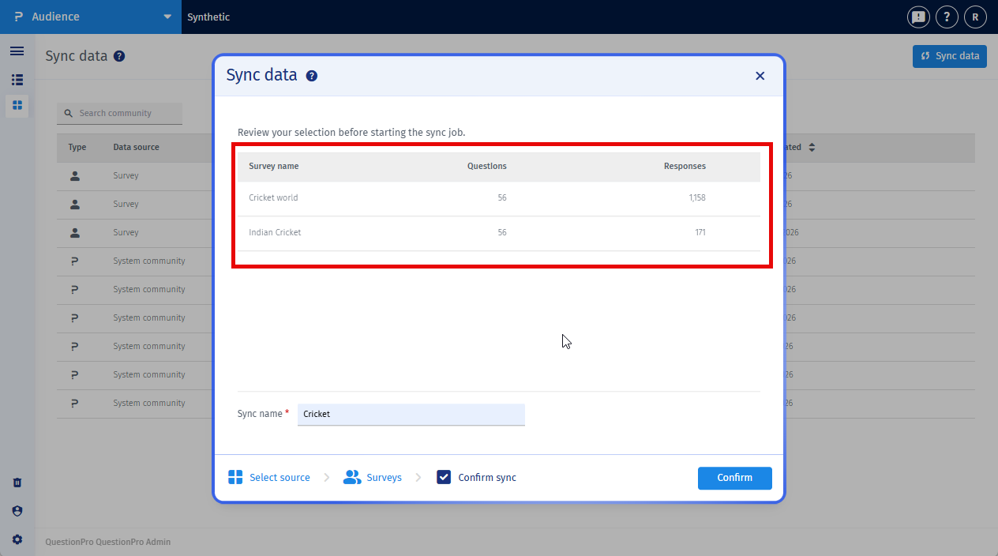Click the 56 questions value for Cricket world
The image size is (998, 556).
tap(502, 197)
